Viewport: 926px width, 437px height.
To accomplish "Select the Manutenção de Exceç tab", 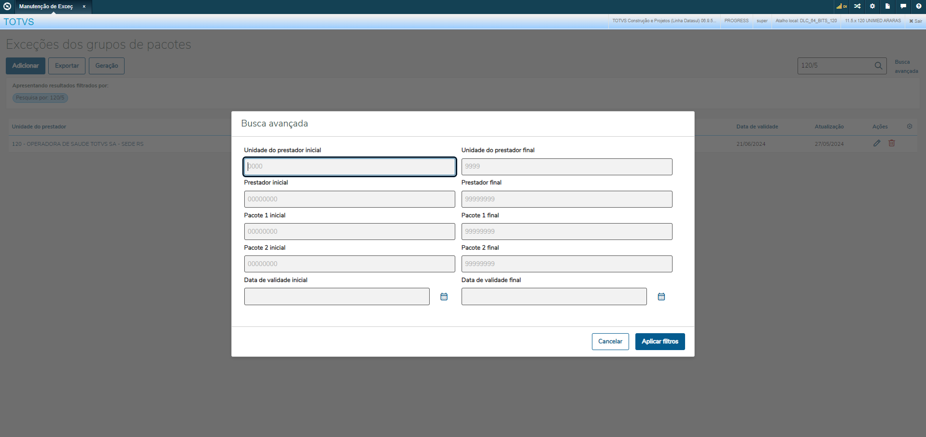I will pos(46,7).
